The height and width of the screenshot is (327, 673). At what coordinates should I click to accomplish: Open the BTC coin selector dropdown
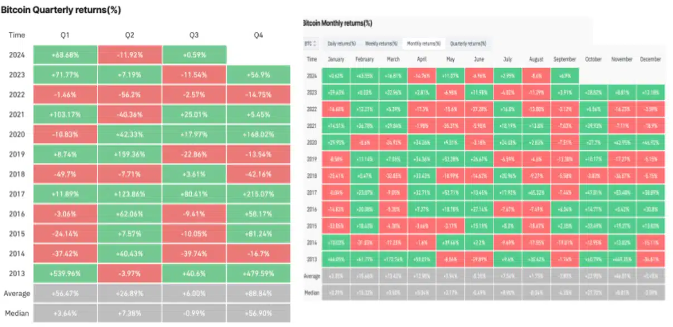tap(310, 44)
